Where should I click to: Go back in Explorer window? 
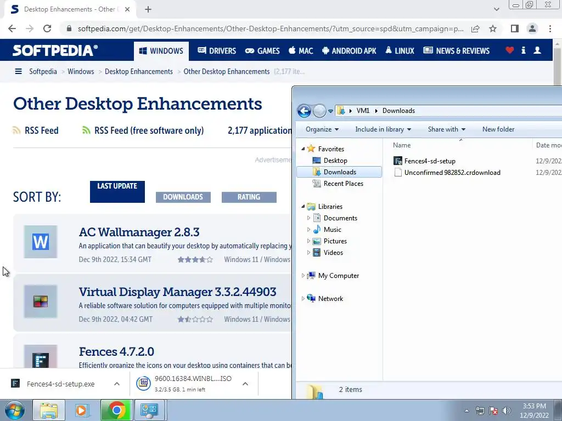pyautogui.click(x=304, y=111)
